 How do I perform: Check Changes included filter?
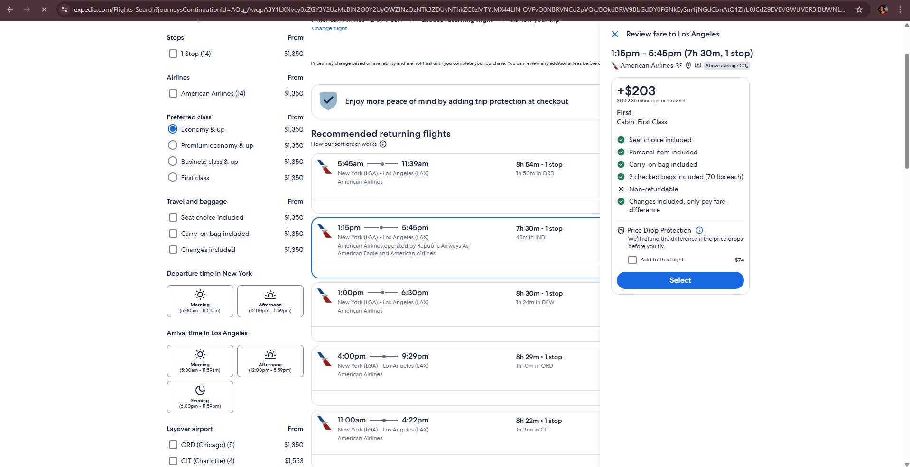[173, 250]
